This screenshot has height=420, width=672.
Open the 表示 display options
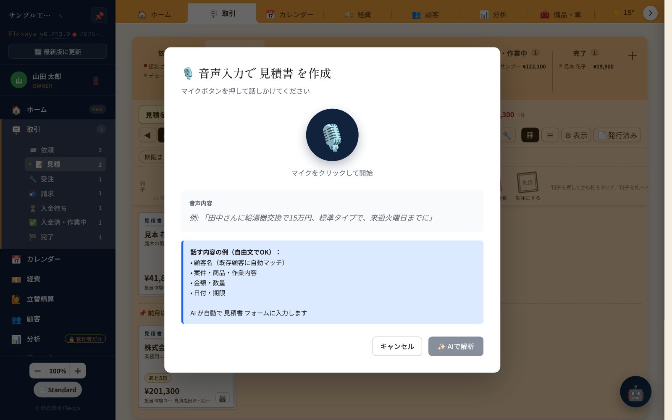click(576, 135)
